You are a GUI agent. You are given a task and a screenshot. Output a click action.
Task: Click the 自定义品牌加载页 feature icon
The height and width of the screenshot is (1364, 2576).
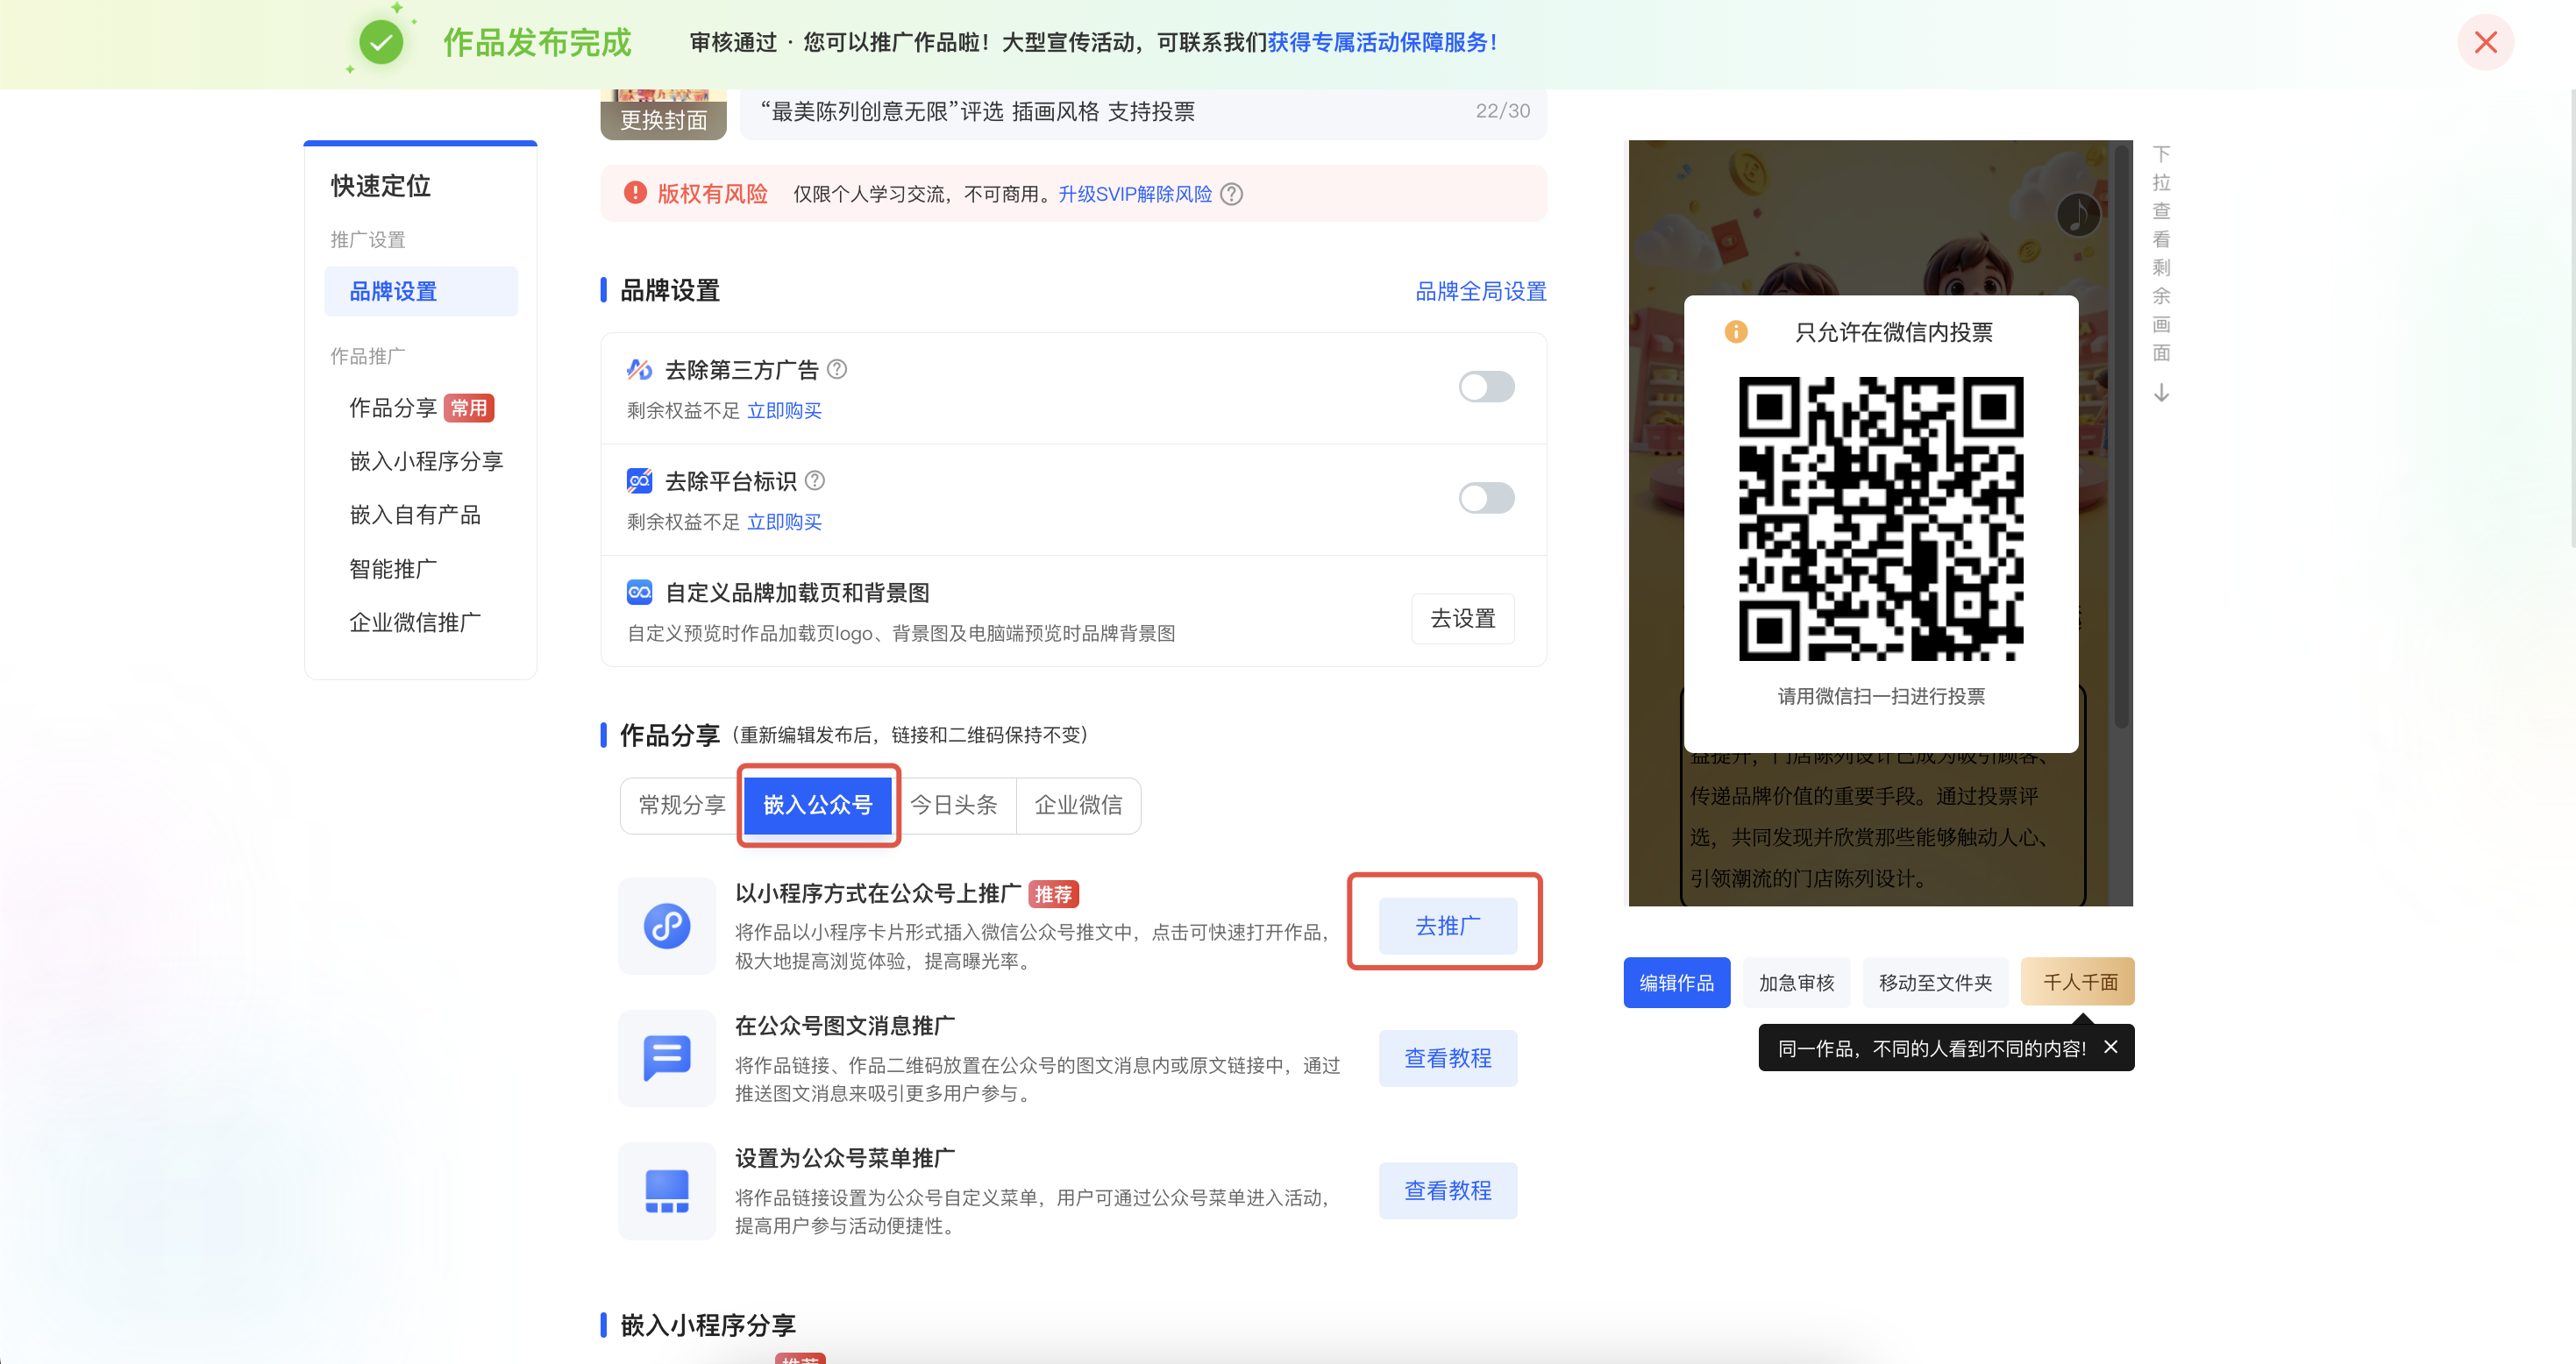tap(640, 592)
